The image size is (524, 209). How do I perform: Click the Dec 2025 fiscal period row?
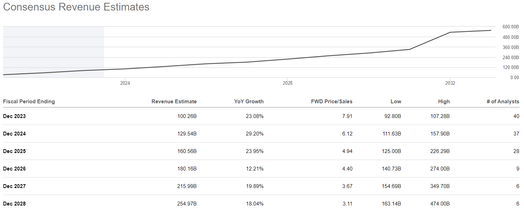pos(14,151)
